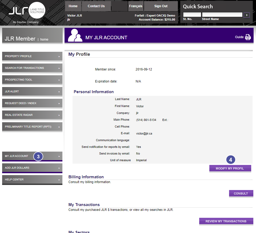The width and height of the screenshot is (256, 233).
Task: Go to Real Estate Radar
Action: (32, 115)
